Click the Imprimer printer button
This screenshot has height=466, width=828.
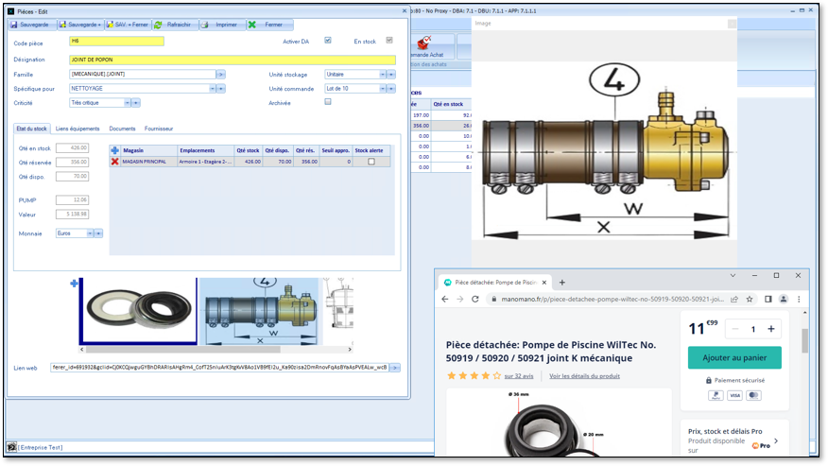click(x=221, y=25)
